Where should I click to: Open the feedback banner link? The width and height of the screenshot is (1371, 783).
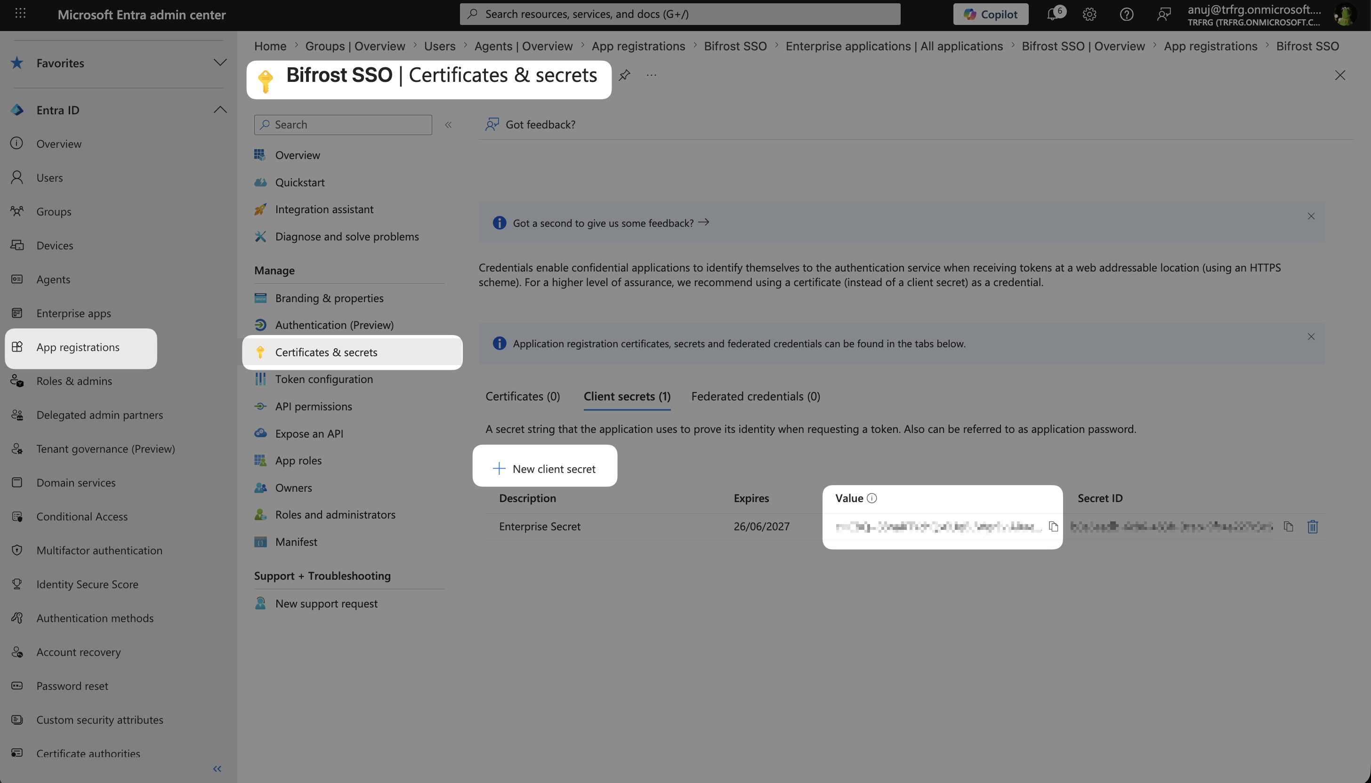point(611,223)
